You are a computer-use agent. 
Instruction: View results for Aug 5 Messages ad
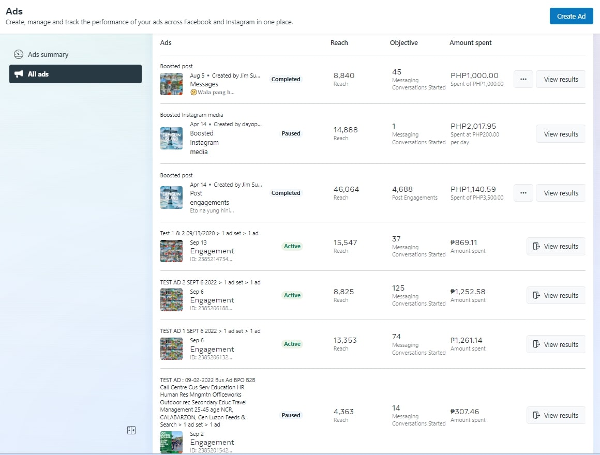pos(561,79)
